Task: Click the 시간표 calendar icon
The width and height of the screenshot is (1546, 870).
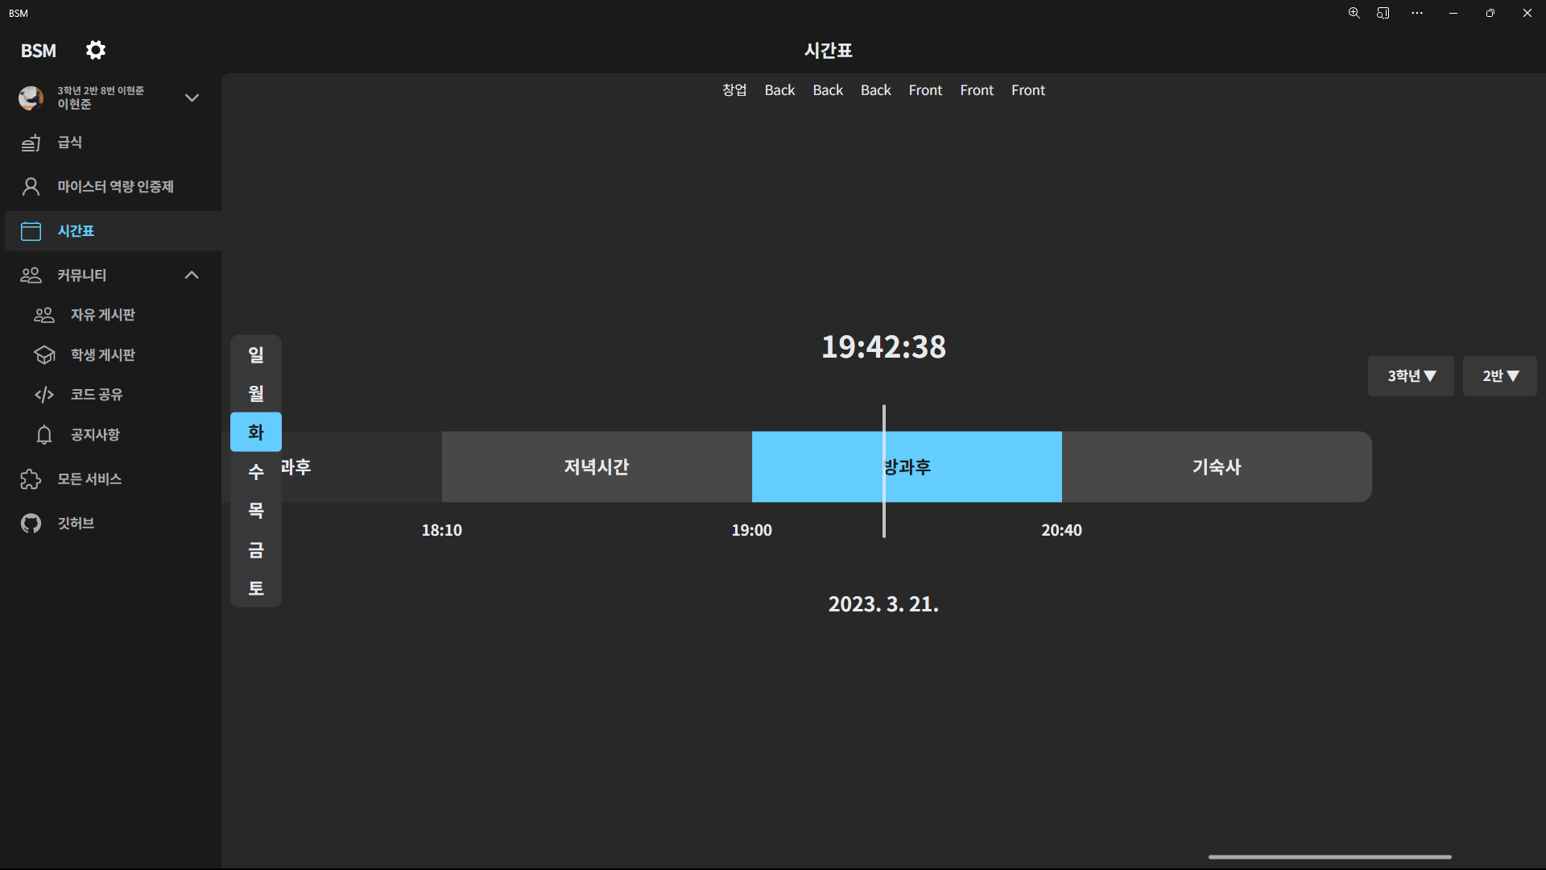Action: (31, 231)
